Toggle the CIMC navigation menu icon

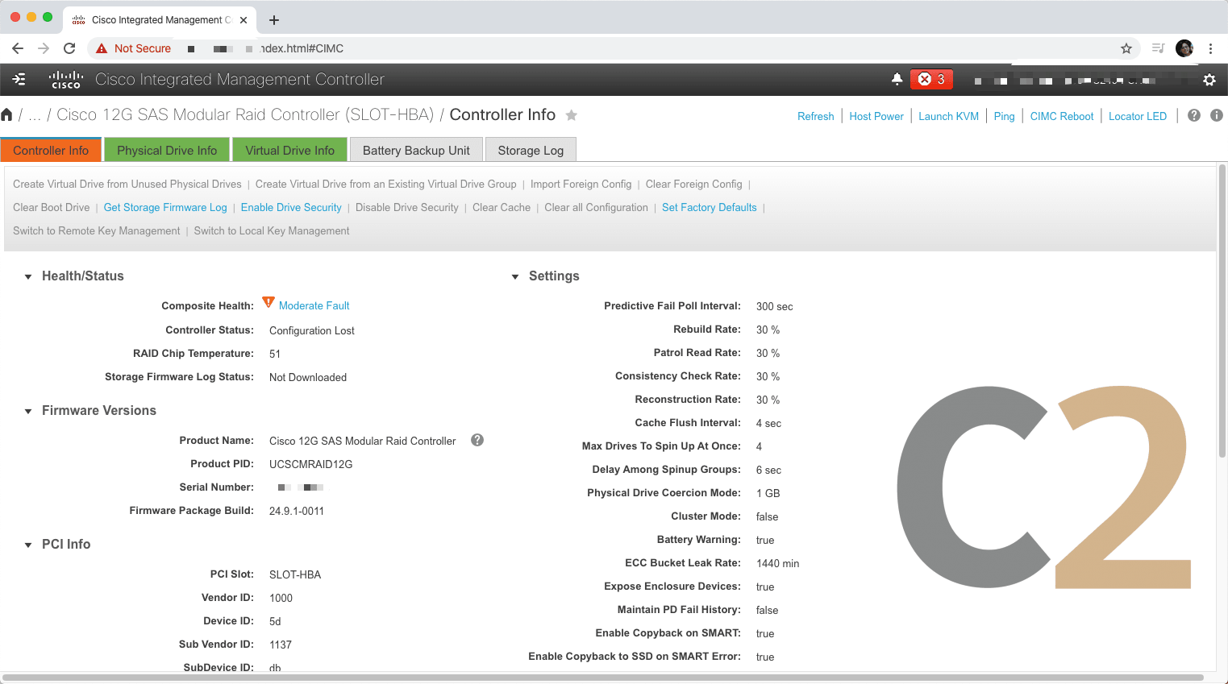click(19, 79)
